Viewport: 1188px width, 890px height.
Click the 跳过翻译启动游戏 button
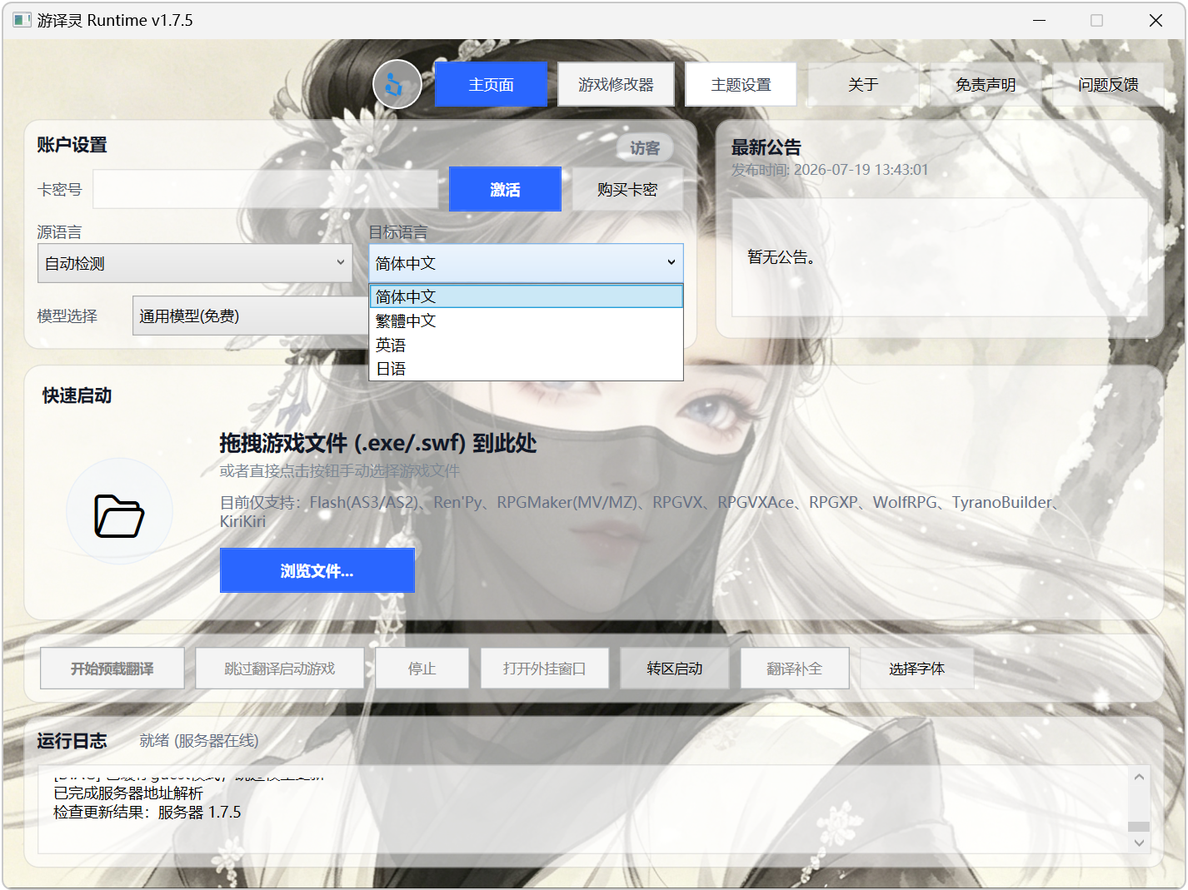tap(280, 669)
